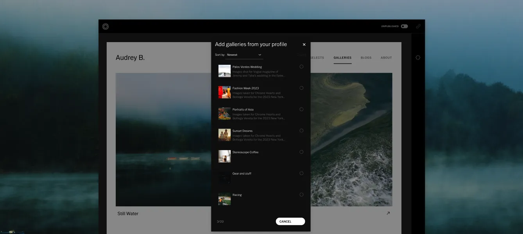Click the aerial coastline gallery image

(x=351, y=140)
